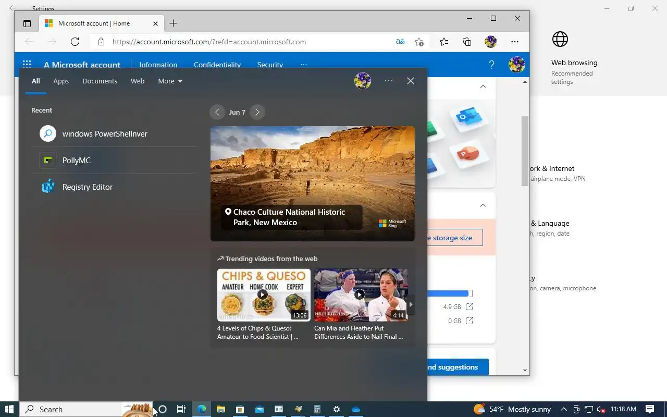The width and height of the screenshot is (667, 417).
Task: Launch PollyMC from recent list
Action: tap(115, 160)
